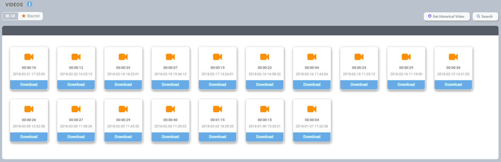Click camera icon for 2018-02-16 11:44:04 video
The image size is (501, 162).
click(x=312, y=57)
